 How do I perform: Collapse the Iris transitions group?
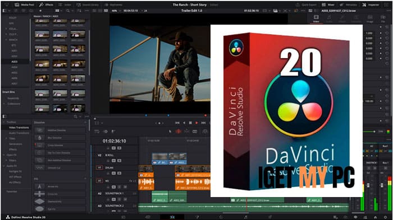[85, 179]
